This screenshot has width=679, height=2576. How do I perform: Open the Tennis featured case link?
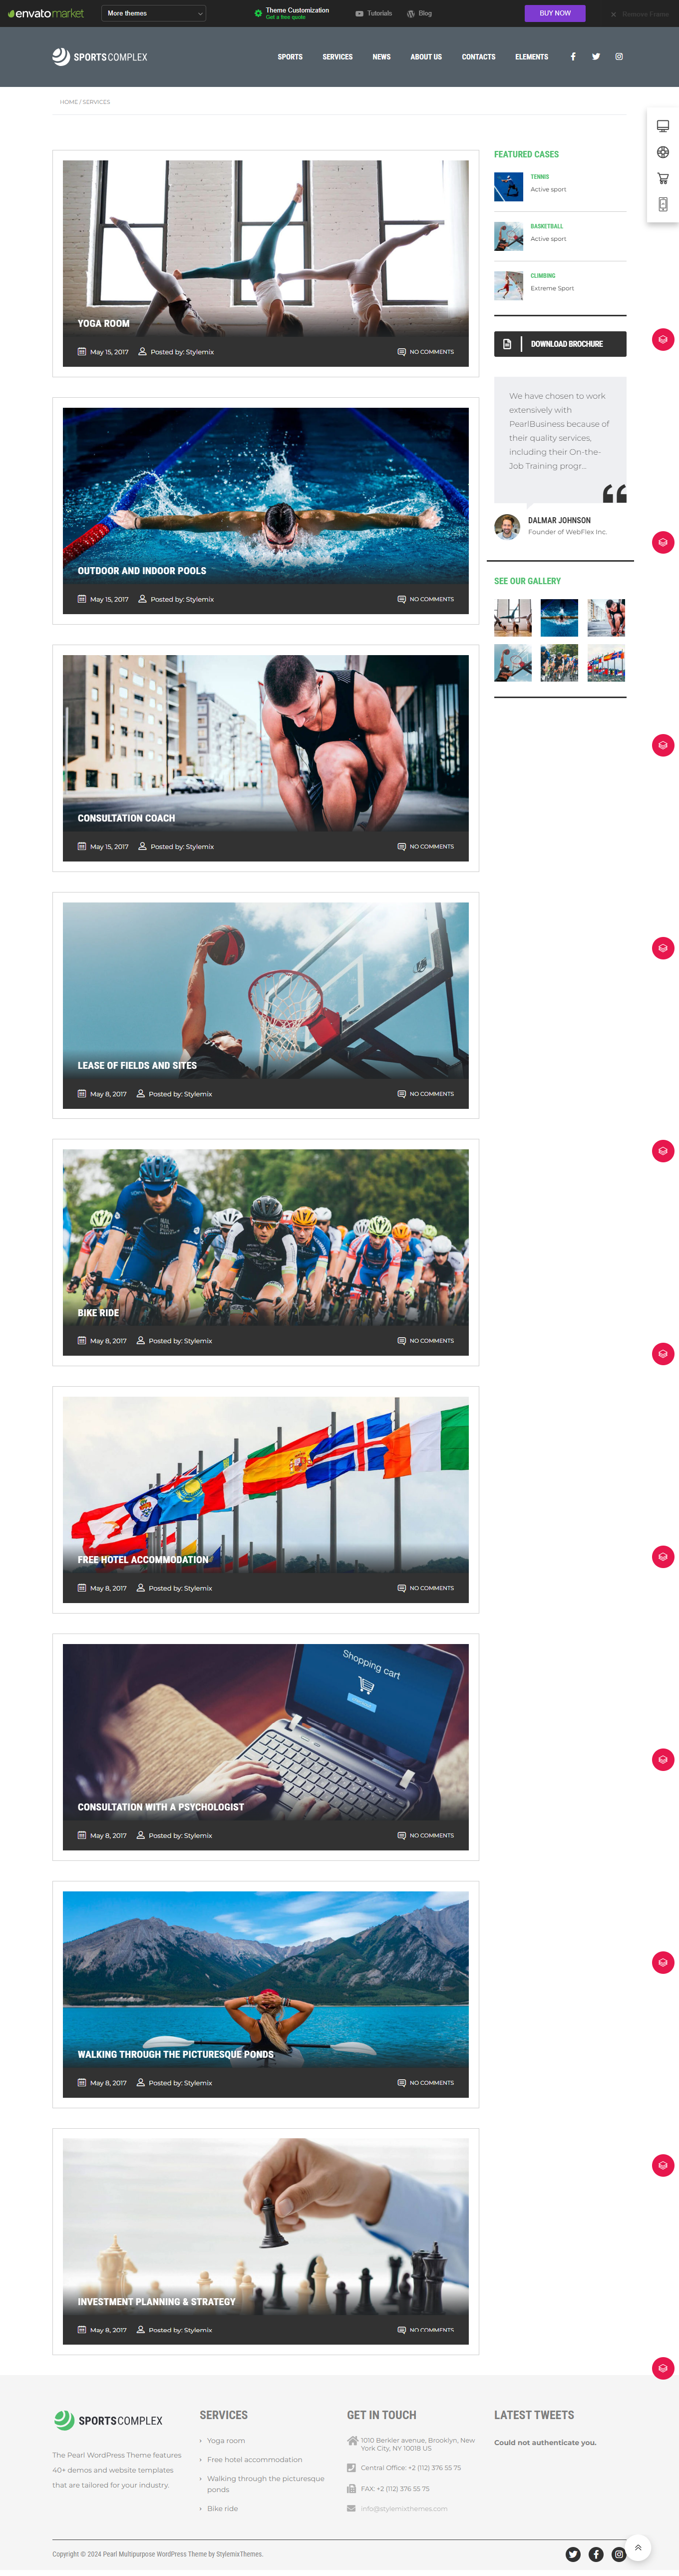coord(540,177)
